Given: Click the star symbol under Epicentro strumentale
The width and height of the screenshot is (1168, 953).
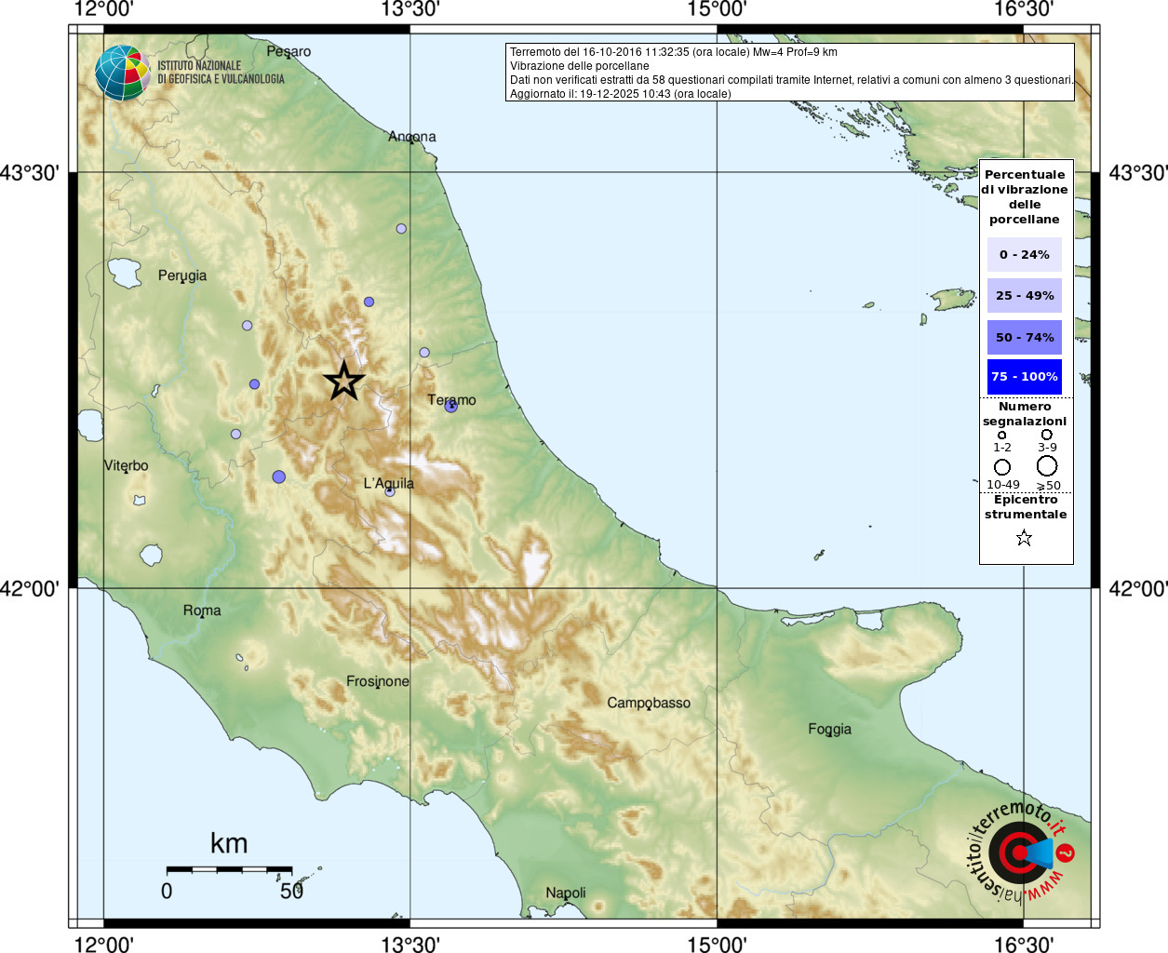Looking at the screenshot, I should 1024,538.
